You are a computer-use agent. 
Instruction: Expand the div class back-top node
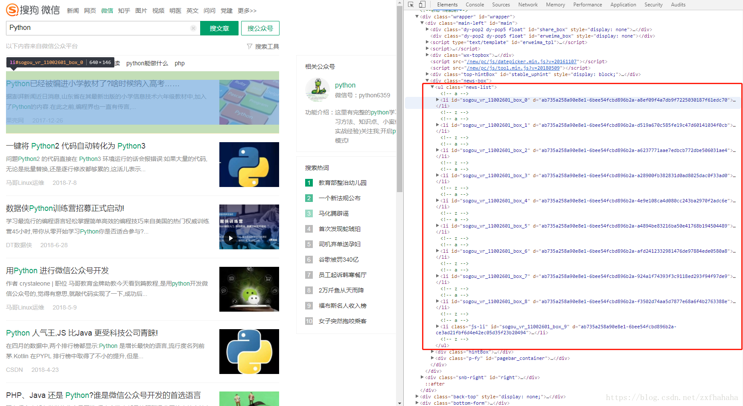point(417,397)
